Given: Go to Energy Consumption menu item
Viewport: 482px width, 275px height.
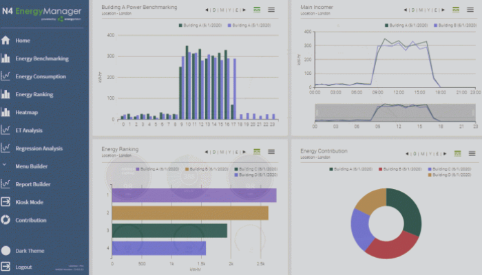Looking at the screenshot, I should (41, 76).
